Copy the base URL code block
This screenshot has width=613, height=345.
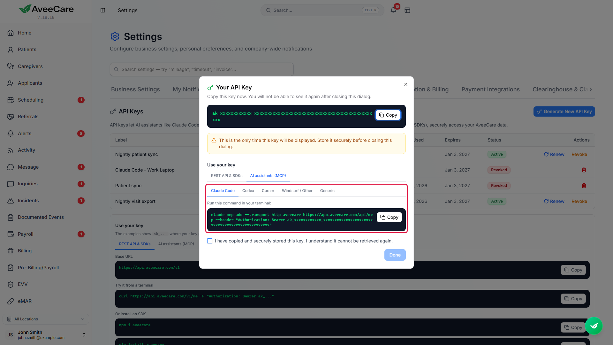(573, 270)
